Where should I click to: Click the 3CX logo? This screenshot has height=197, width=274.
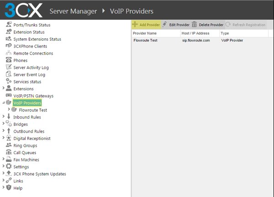click(24, 10)
